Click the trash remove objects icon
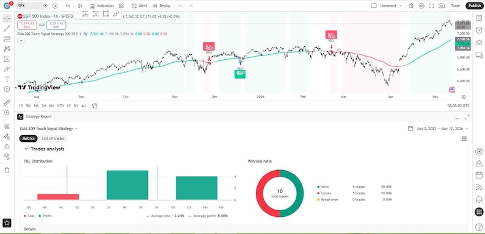The image size is (485, 234). click(7, 170)
